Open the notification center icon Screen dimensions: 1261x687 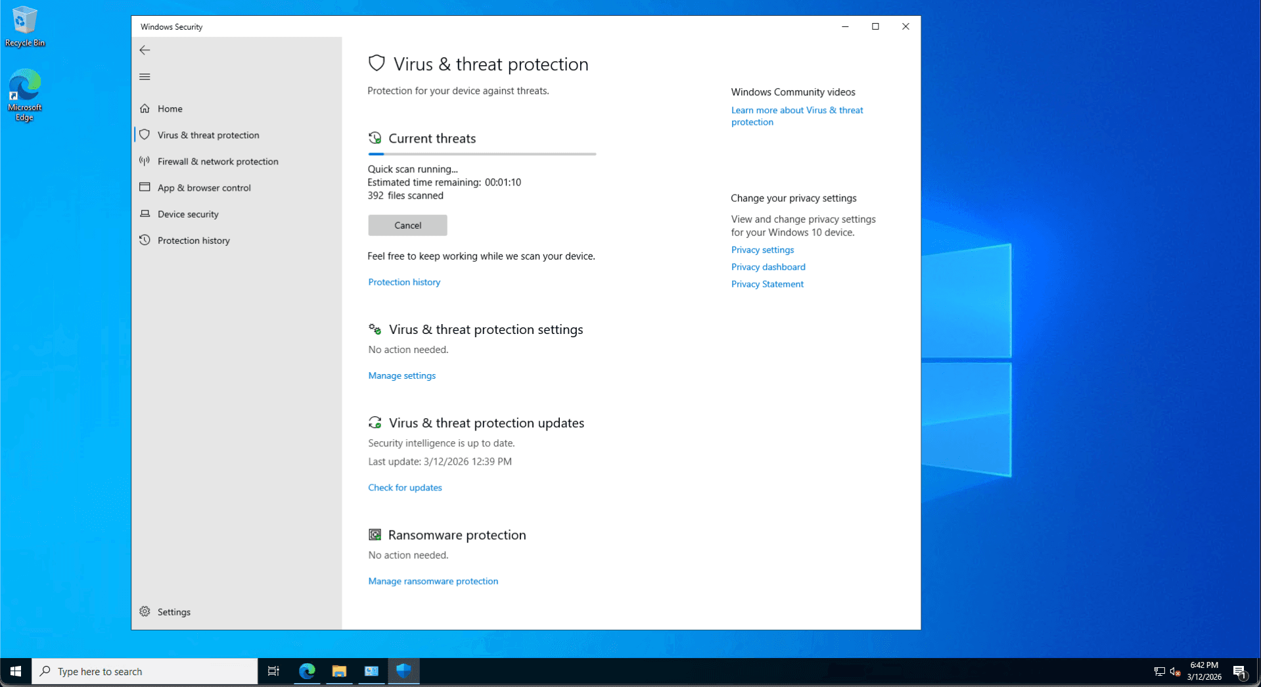(x=1239, y=671)
